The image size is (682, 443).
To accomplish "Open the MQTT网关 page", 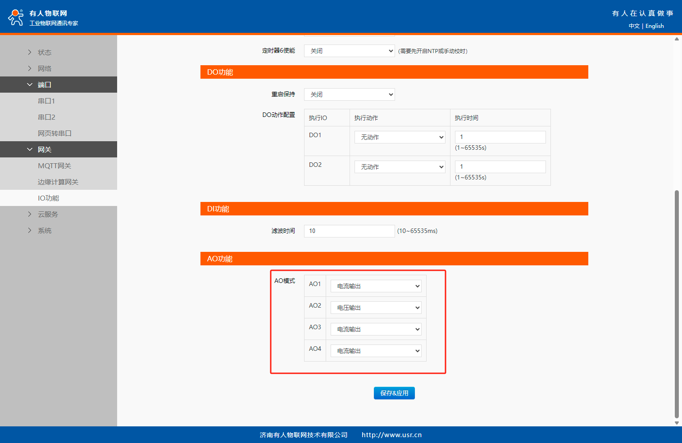I will [55, 166].
